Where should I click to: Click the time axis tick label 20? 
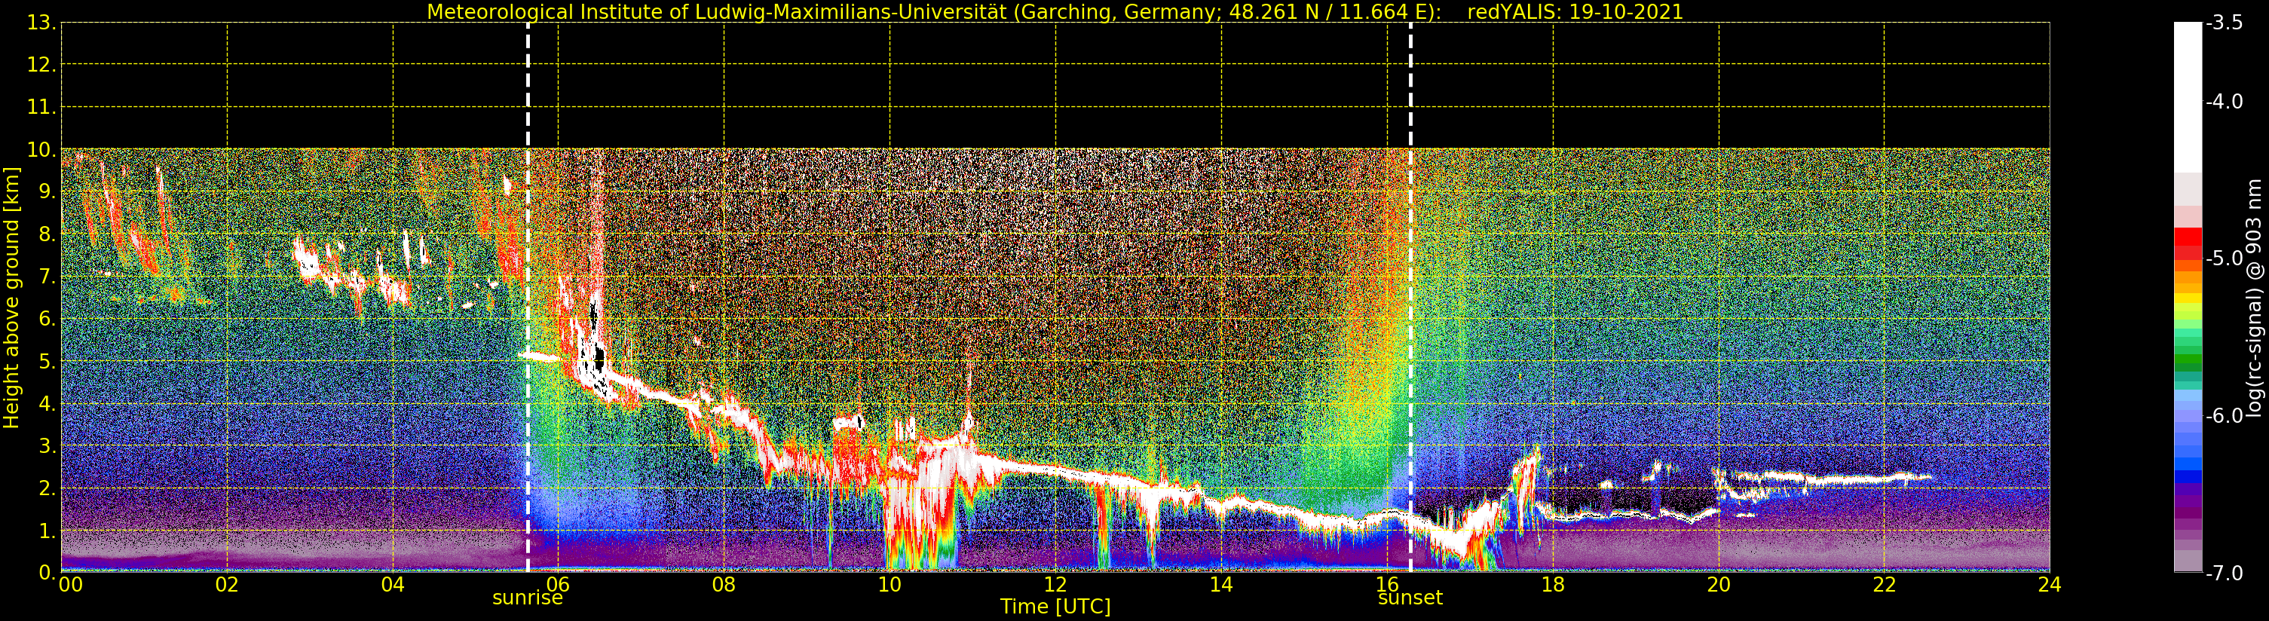[x=1719, y=585]
